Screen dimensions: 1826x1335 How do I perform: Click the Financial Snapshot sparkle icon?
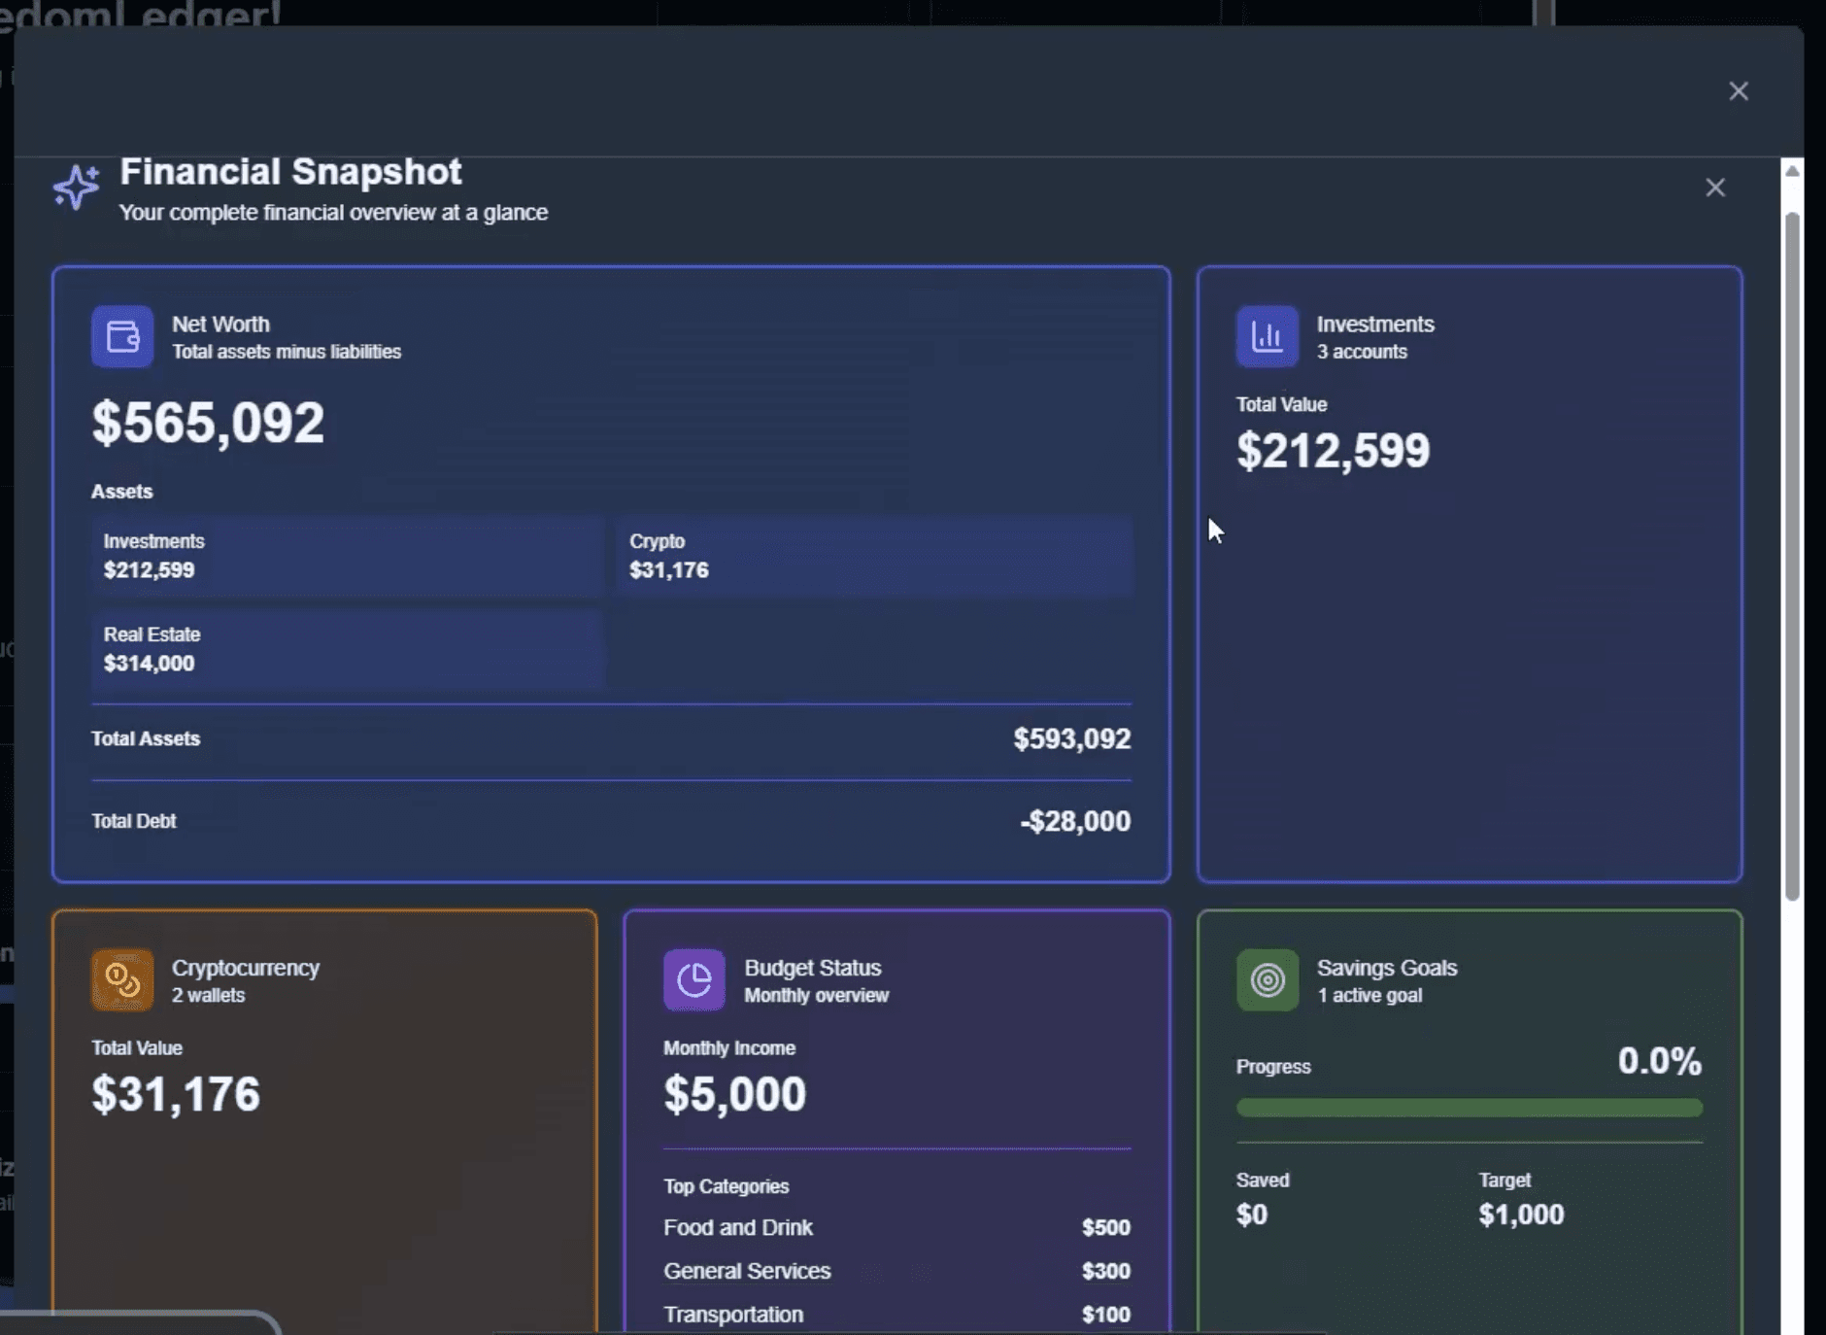[76, 188]
